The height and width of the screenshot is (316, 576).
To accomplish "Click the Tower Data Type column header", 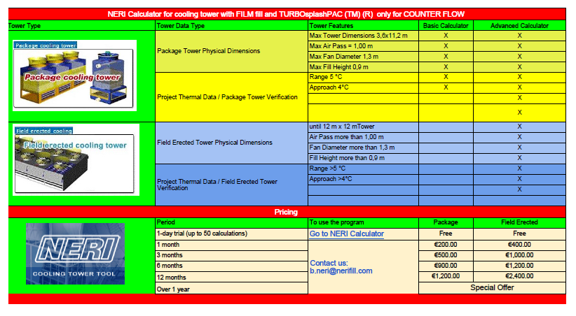I will coord(231,26).
